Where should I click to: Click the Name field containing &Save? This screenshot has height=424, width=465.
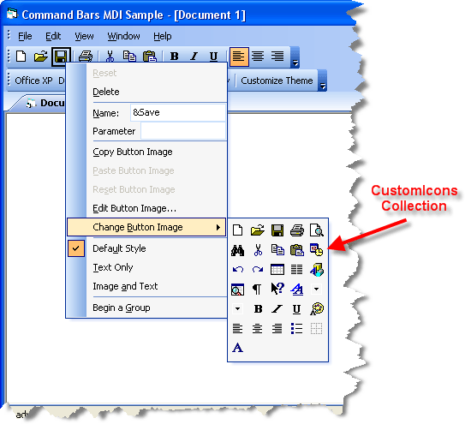pos(177,112)
